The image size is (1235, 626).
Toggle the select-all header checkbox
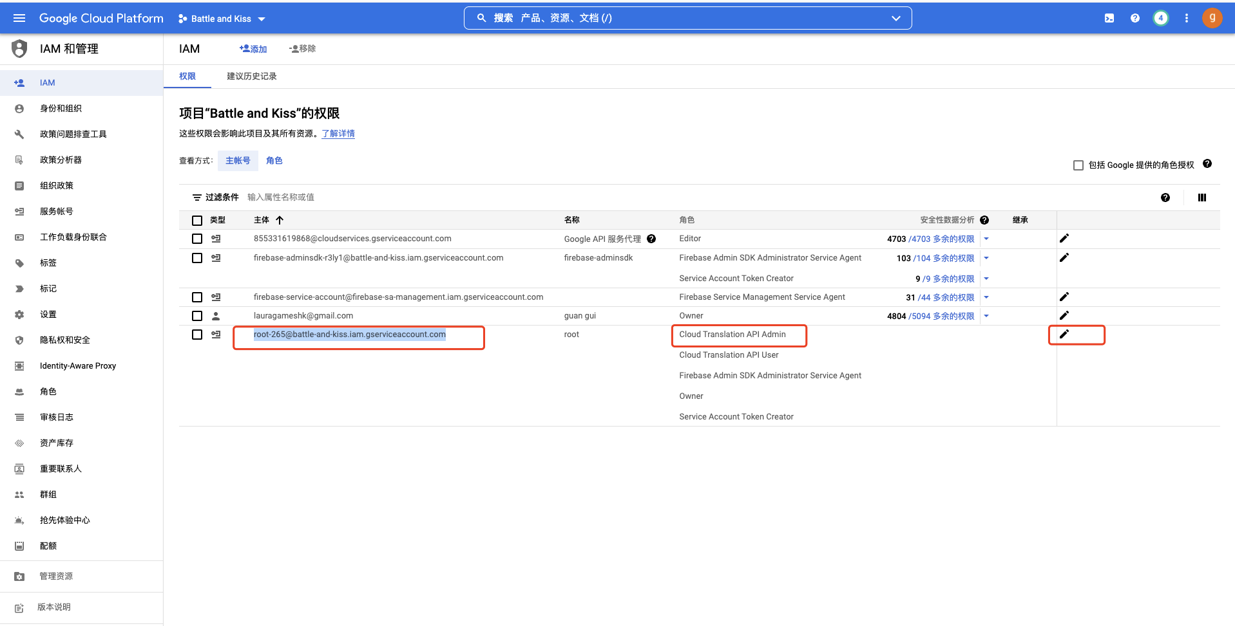pos(197,221)
